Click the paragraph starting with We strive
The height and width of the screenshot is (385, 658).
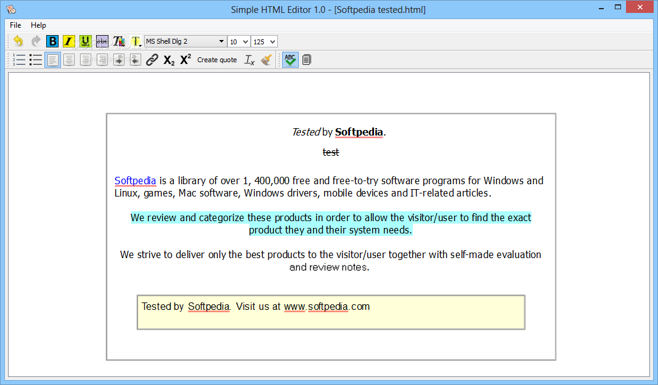pos(331,261)
